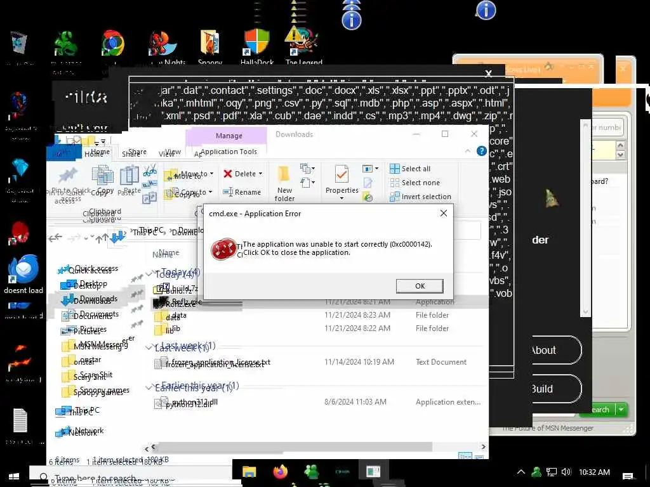650x487 pixels.
Task: Select the lib folder
Action: [x=168, y=330]
